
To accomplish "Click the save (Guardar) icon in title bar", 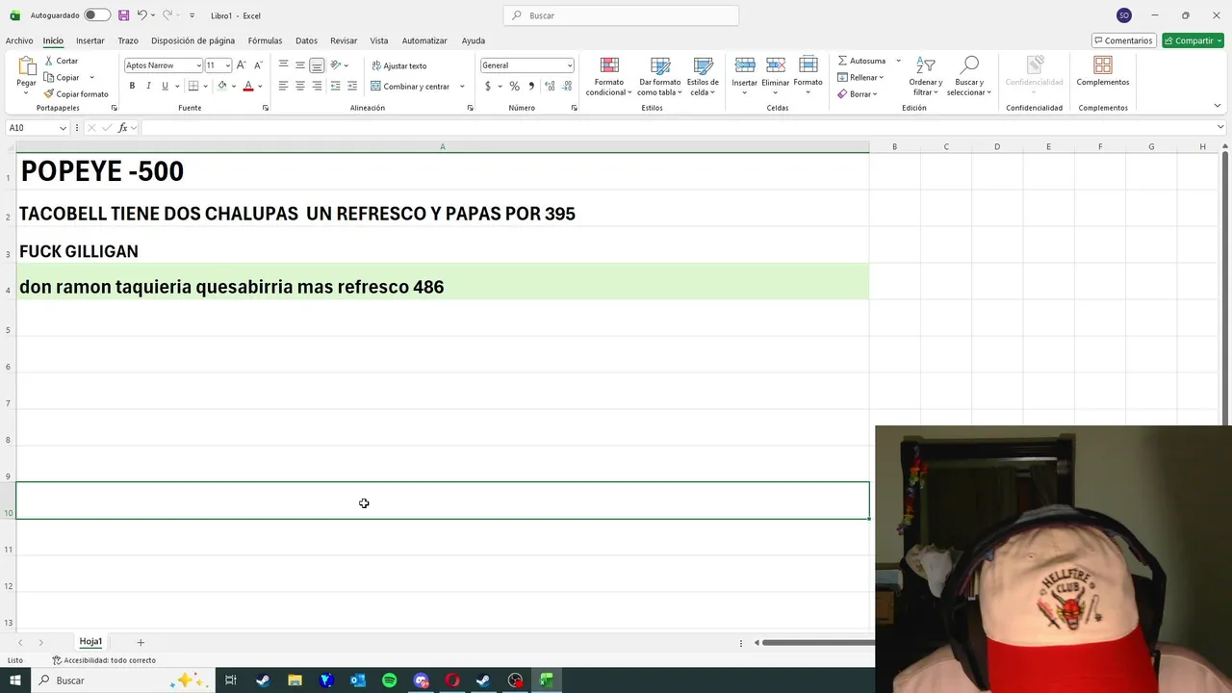I will (123, 15).
